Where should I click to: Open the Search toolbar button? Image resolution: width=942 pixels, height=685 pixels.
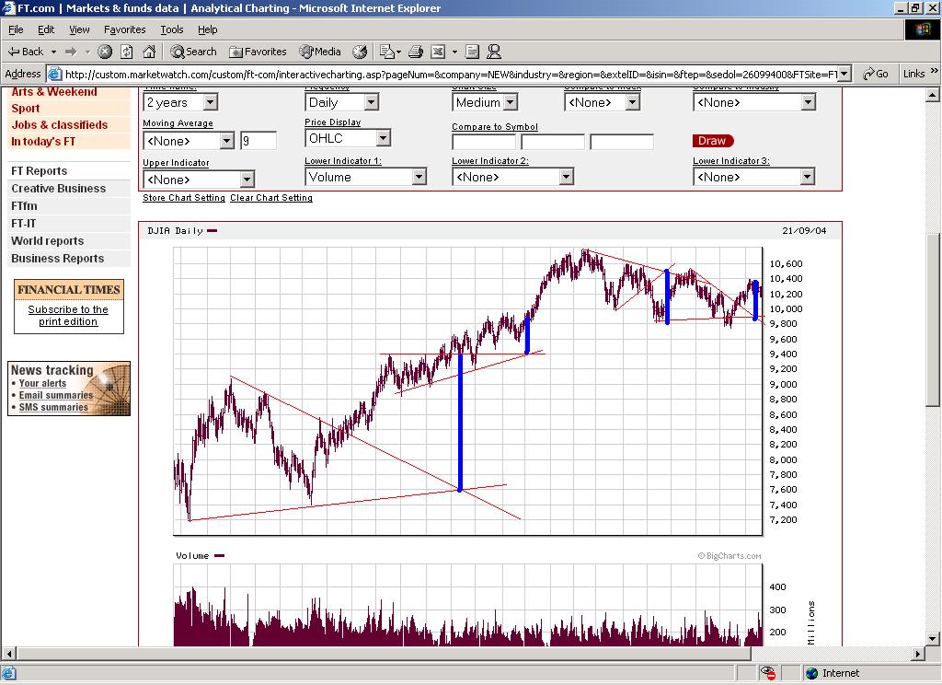[193, 52]
